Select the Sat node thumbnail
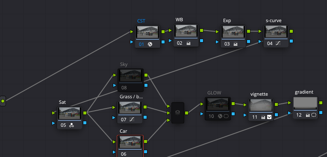Screen dimensions: 327x157 point(69,113)
